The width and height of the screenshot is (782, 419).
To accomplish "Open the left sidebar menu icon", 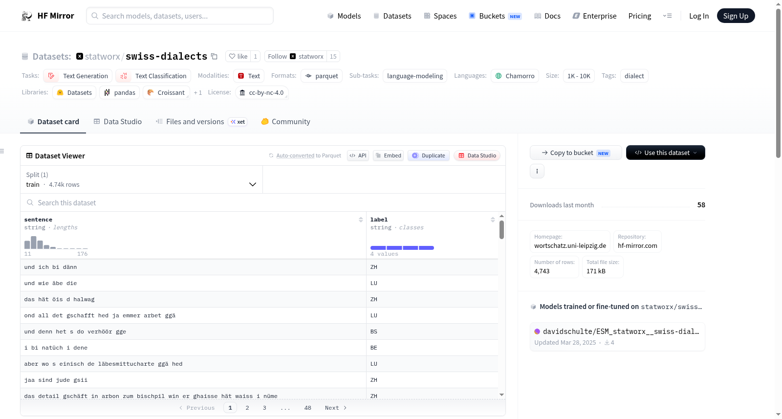I will click(2, 151).
